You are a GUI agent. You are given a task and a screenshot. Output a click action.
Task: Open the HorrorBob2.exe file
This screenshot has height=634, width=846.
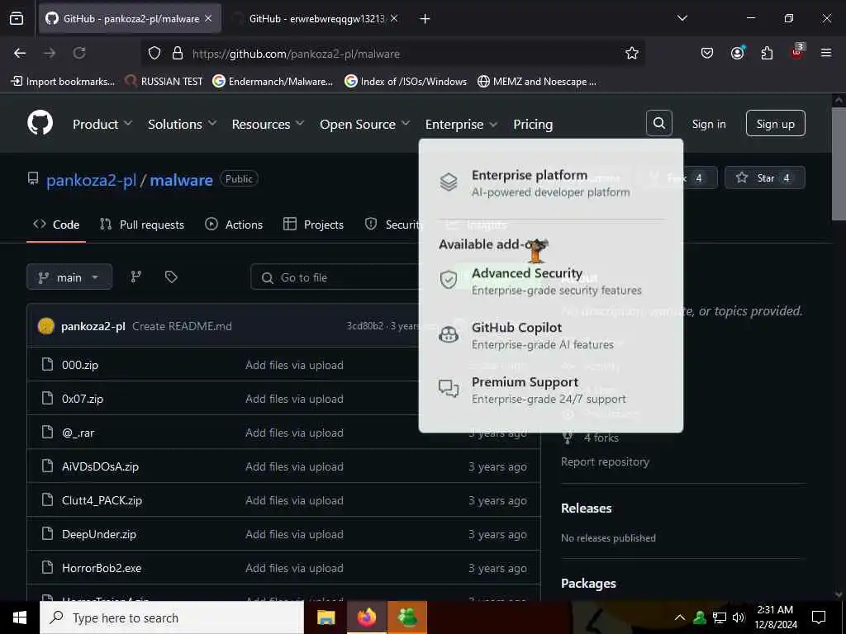[102, 568]
